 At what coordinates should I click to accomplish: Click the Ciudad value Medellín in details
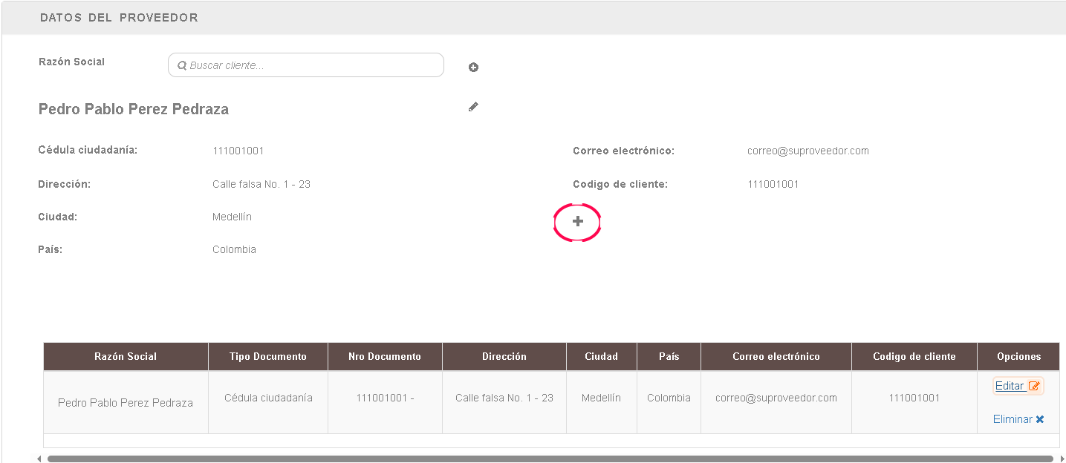click(233, 217)
